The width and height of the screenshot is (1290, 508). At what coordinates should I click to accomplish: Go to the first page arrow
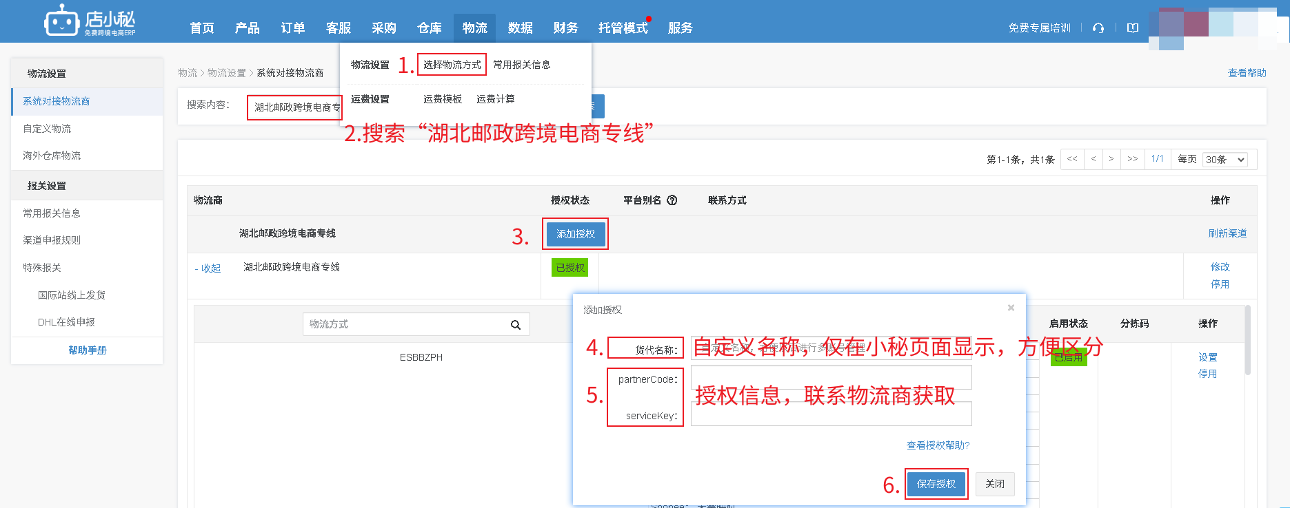[1072, 159]
